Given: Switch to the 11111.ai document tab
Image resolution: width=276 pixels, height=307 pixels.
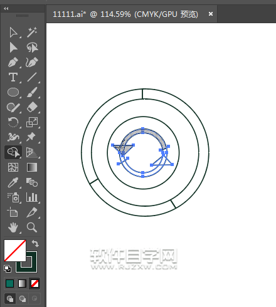Looking at the screenshot, I should pos(125,14).
